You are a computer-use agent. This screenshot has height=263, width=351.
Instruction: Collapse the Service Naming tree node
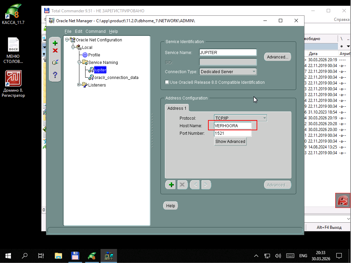[79, 62]
